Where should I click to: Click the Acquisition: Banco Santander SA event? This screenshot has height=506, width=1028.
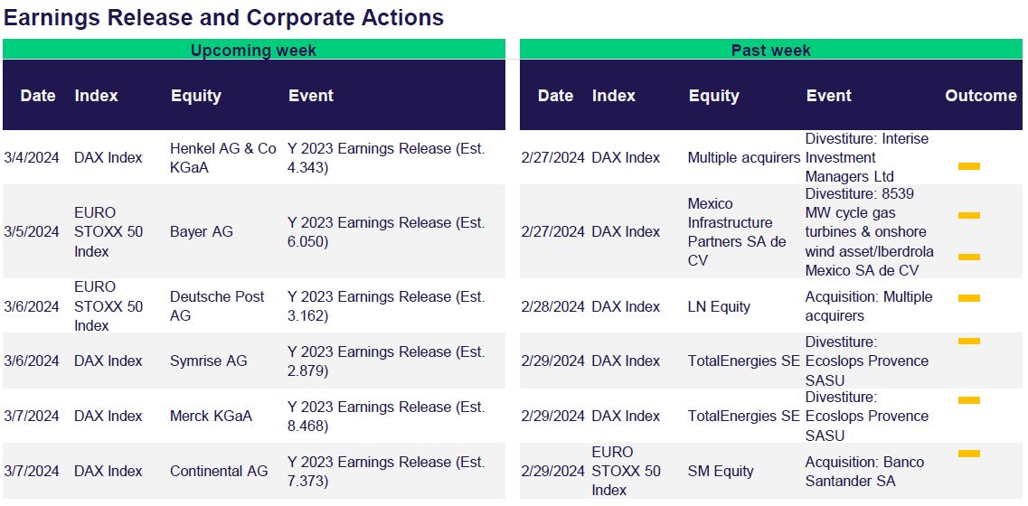tap(864, 472)
